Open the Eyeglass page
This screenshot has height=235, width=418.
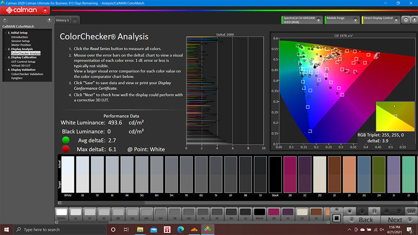click(x=17, y=78)
